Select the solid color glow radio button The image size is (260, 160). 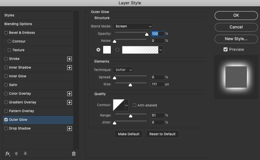coord(98,50)
